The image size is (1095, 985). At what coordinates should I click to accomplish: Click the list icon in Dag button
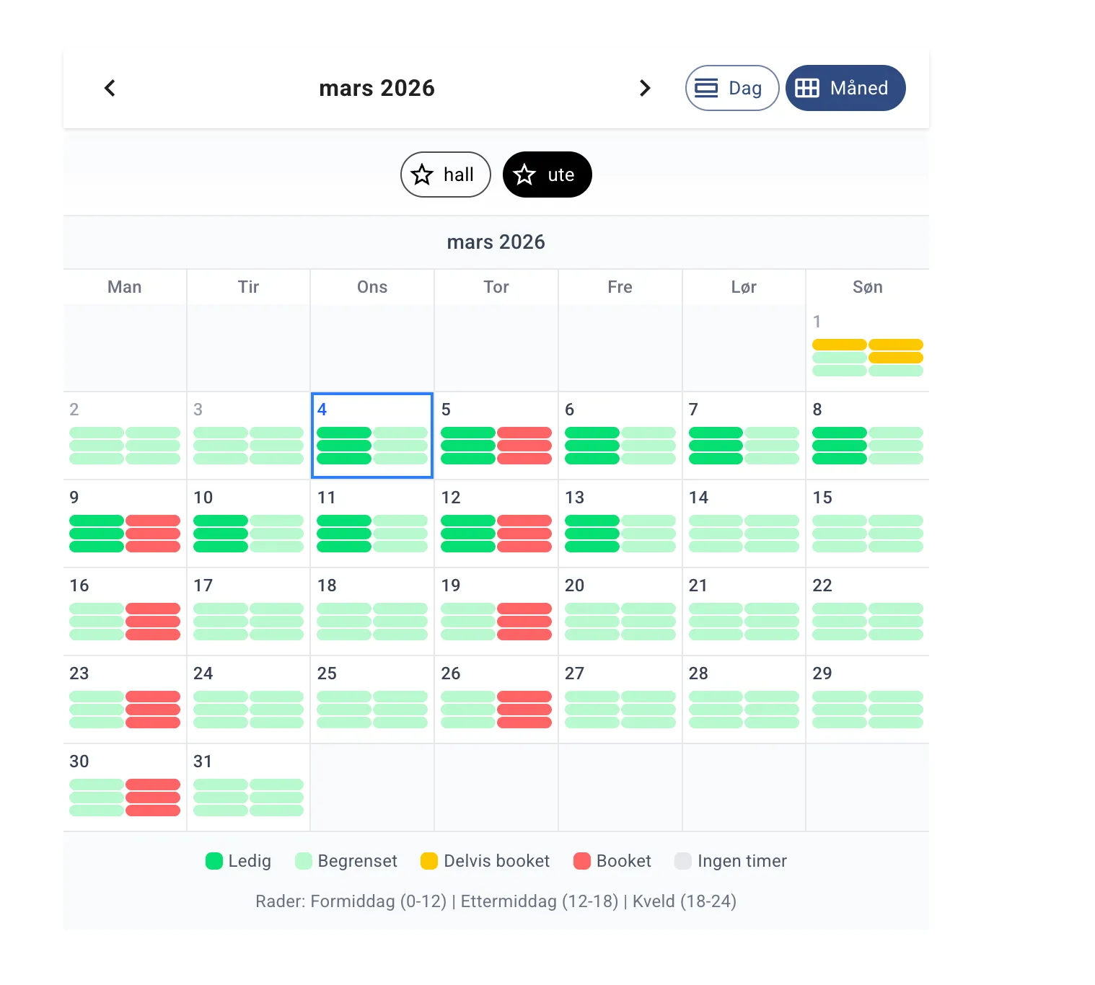pos(705,88)
